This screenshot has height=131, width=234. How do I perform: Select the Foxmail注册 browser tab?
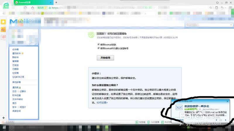(34, 2)
